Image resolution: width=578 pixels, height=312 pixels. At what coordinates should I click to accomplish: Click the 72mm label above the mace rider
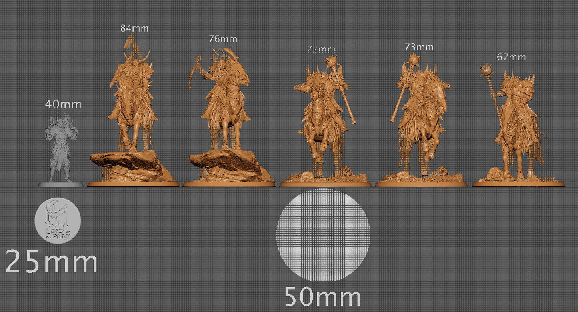click(321, 50)
